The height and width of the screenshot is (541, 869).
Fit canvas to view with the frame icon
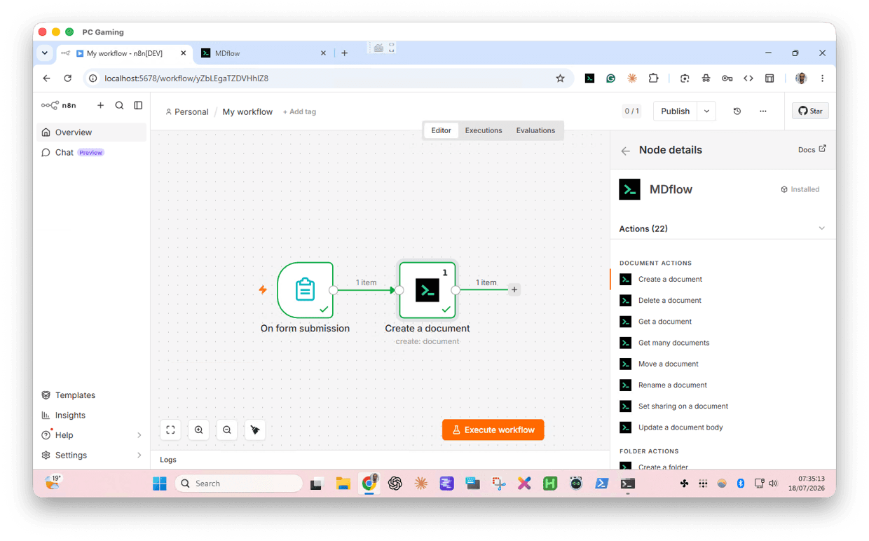[170, 430]
